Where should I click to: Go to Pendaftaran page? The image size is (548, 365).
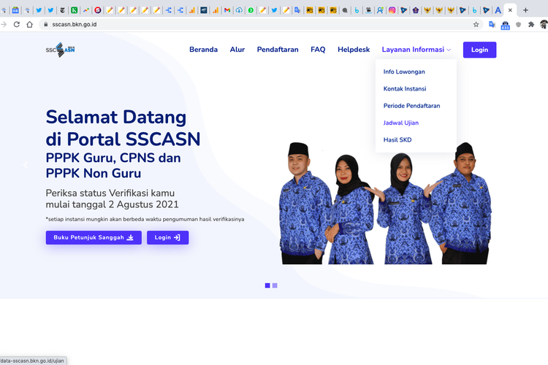pos(278,50)
